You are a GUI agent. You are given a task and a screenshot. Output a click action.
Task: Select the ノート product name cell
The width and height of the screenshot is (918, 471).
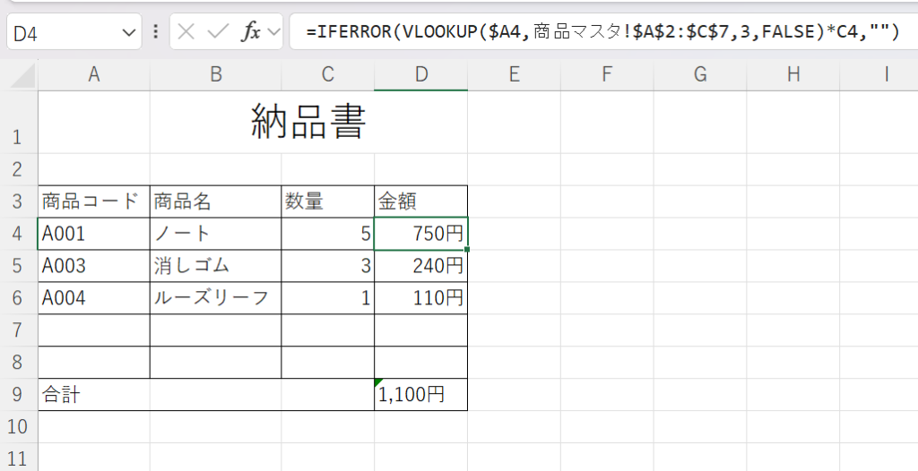coord(215,234)
